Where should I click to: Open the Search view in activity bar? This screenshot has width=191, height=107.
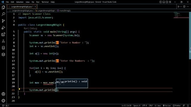[x=3, y=14]
